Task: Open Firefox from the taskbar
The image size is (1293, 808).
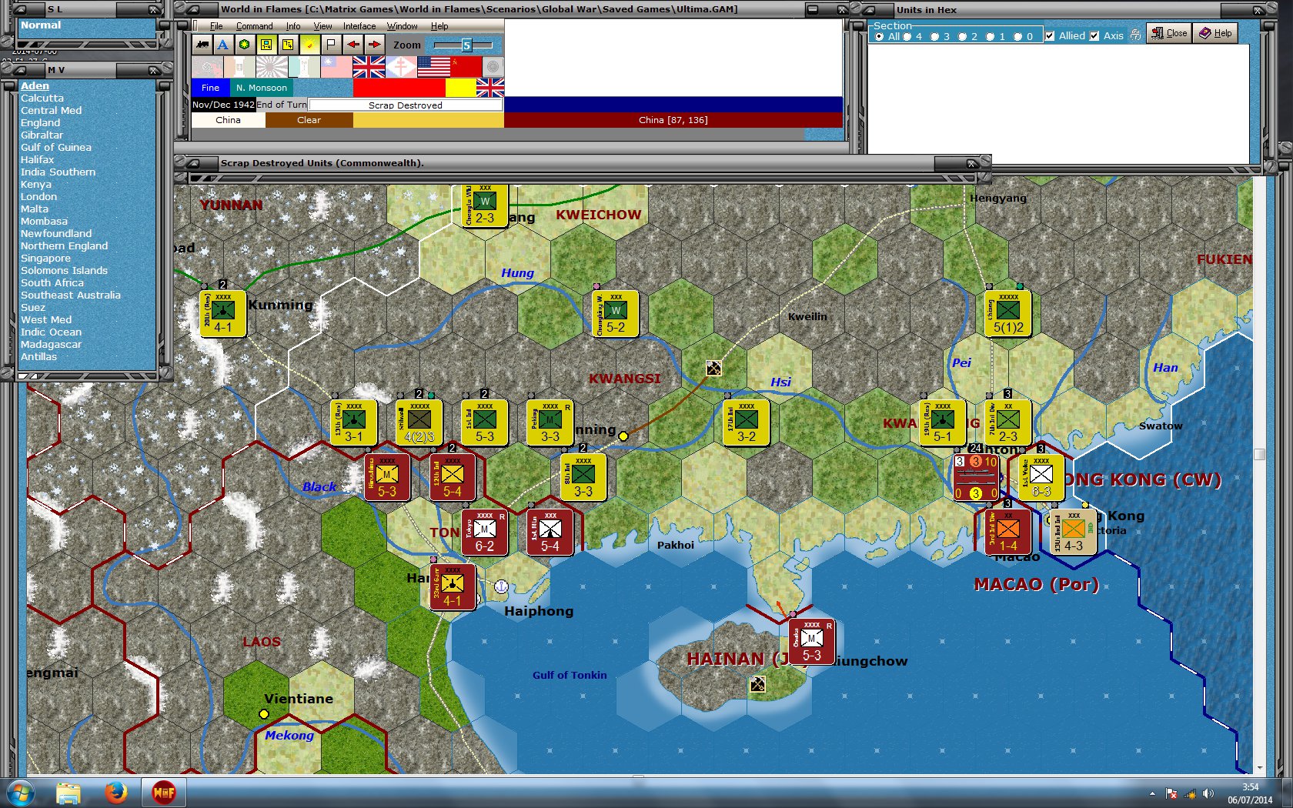Action: [116, 792]
